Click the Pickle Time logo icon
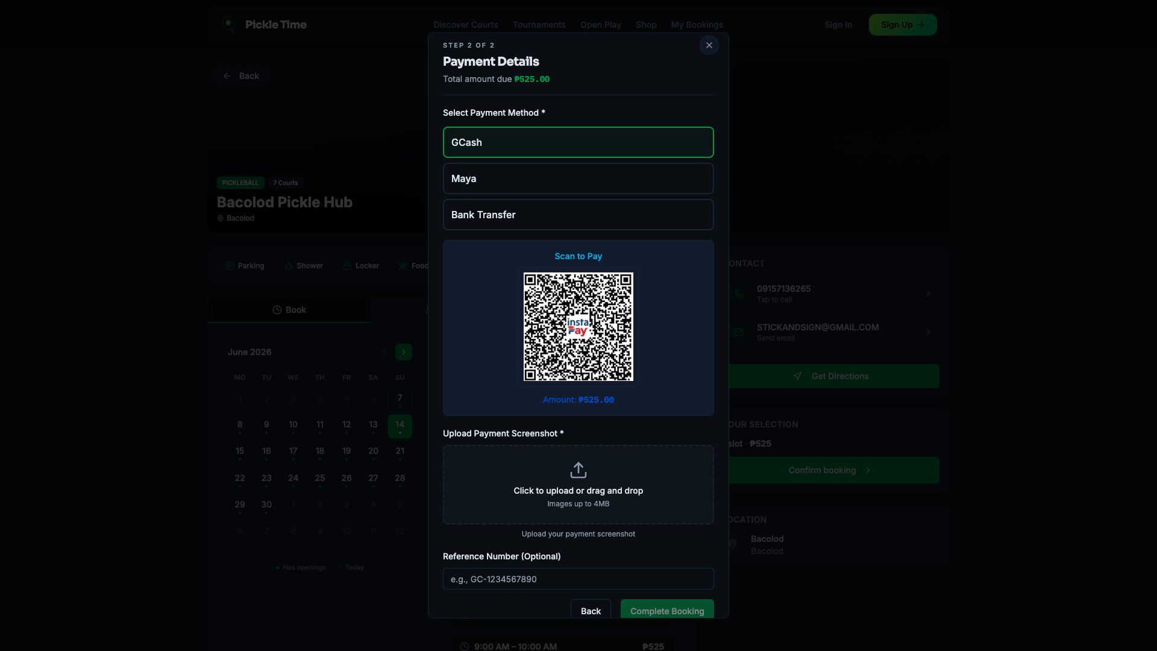Viewport: 1157px width, 651px height. click(x=228, y=25)
